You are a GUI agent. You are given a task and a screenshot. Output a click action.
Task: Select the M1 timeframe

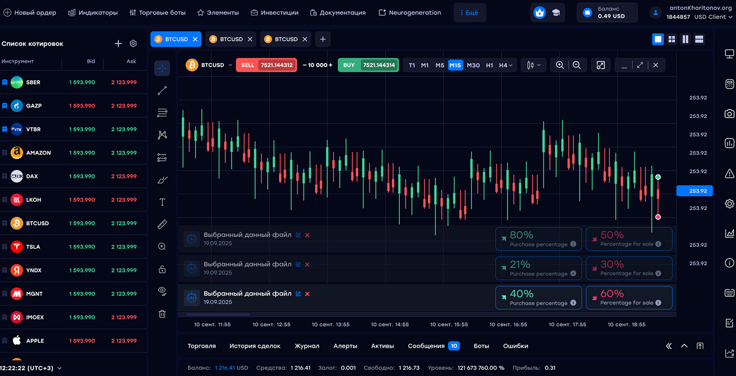[425, 65]
